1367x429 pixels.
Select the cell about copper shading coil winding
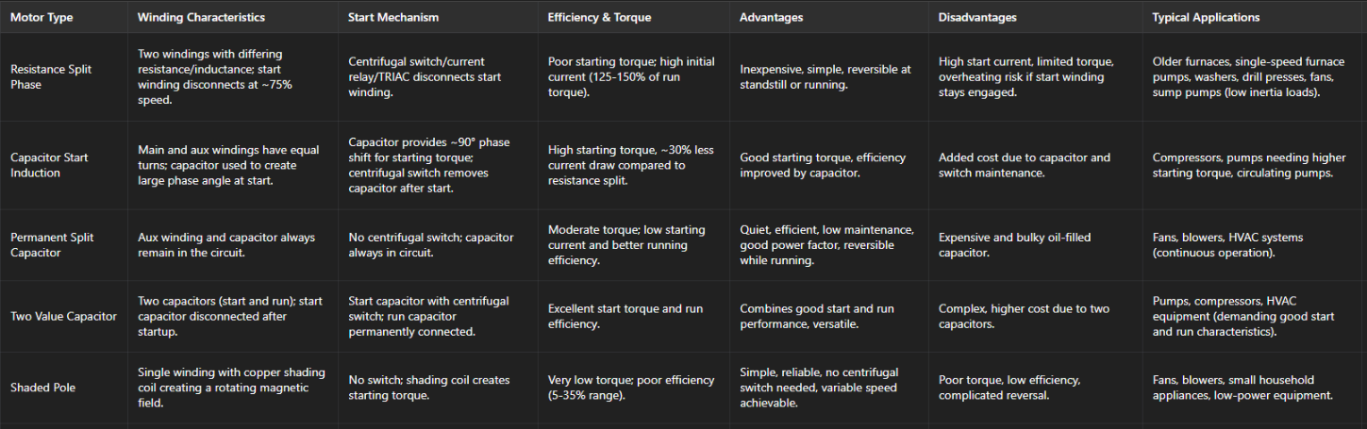(x=229, y=388)
